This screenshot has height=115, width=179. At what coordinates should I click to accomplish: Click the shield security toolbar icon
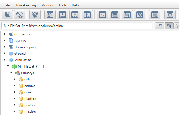click(x=35, y=15)
